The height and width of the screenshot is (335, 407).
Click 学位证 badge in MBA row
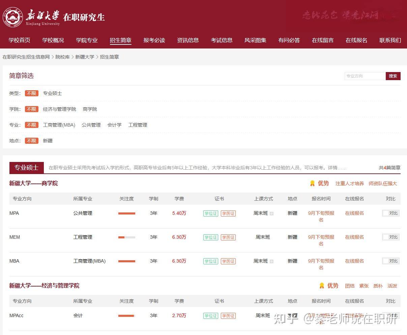point(211,261)
